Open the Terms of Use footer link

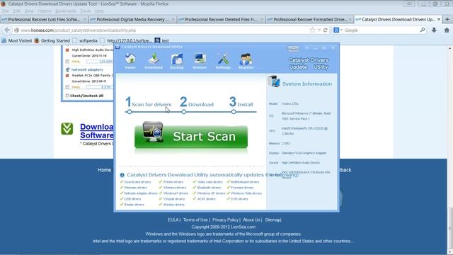point(195,220)
